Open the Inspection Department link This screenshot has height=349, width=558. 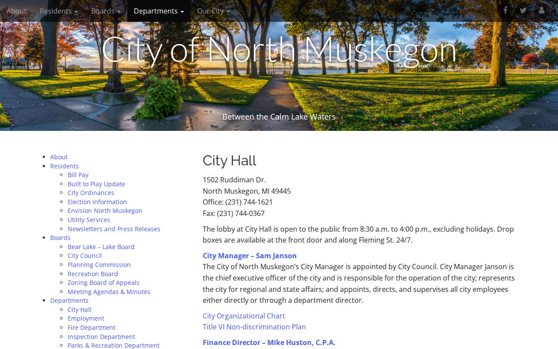[x=101, y=337]
